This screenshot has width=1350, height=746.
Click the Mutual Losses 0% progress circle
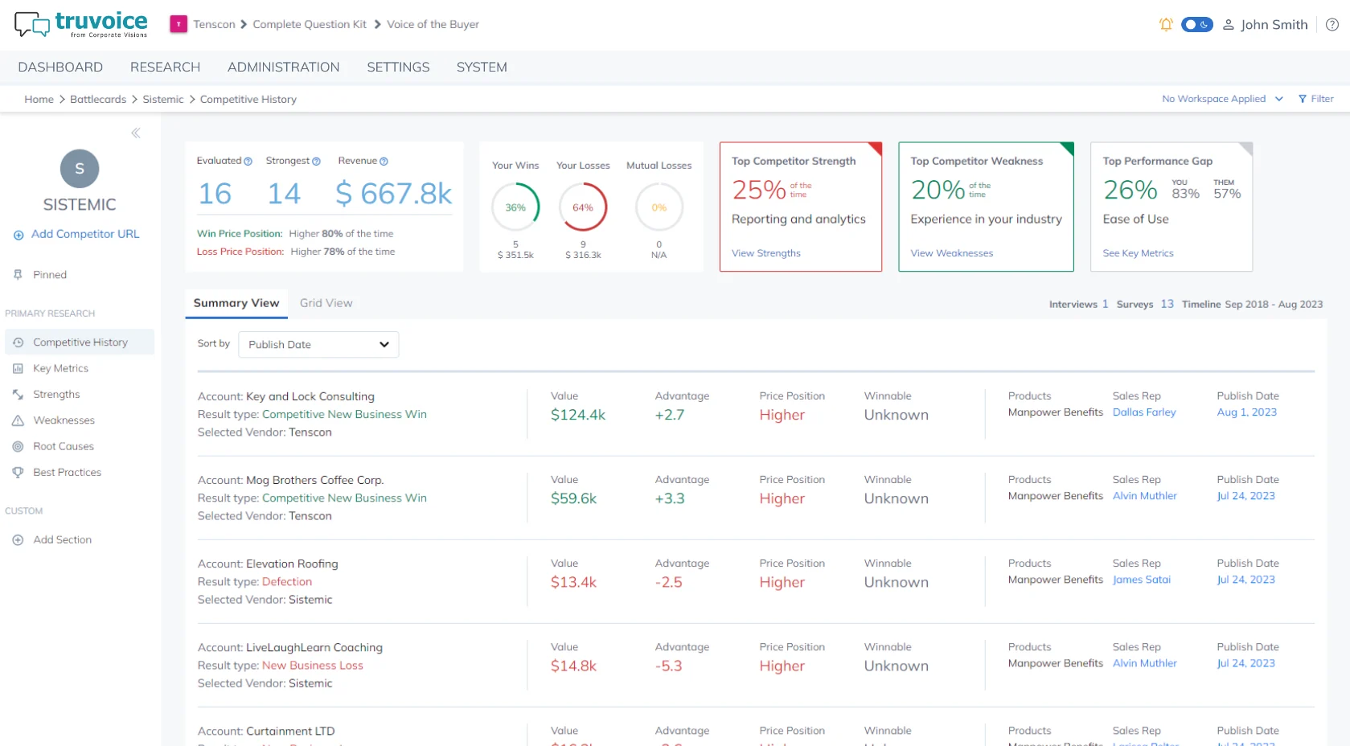659,207
